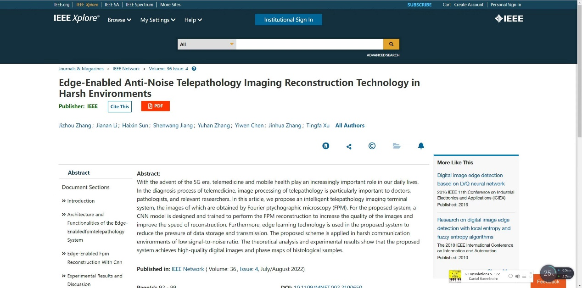Click the Institutional Sign In button

288,20
